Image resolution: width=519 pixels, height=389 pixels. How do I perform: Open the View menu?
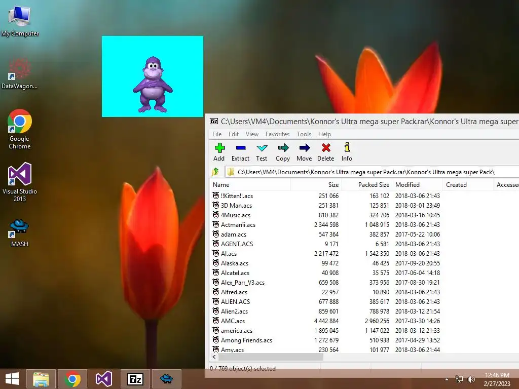click(x=252, y=134)
